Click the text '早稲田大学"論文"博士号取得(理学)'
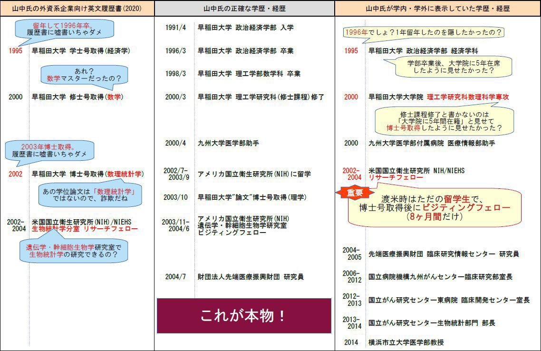 (x=252, y=197)
